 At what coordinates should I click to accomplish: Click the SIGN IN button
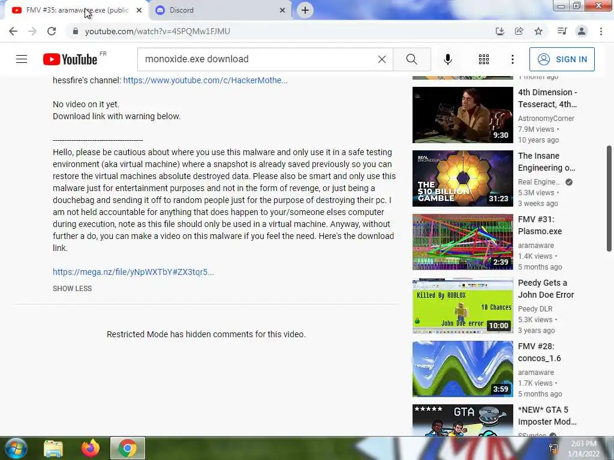pos(562,59)
